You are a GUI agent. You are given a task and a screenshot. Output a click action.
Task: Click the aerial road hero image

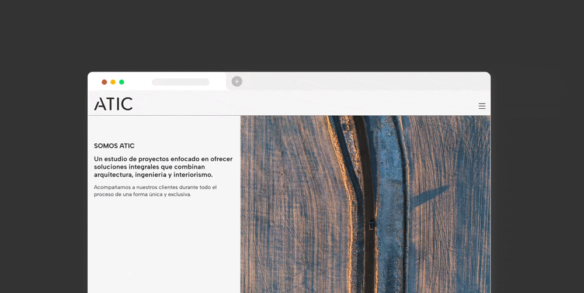tap(366, 204)
